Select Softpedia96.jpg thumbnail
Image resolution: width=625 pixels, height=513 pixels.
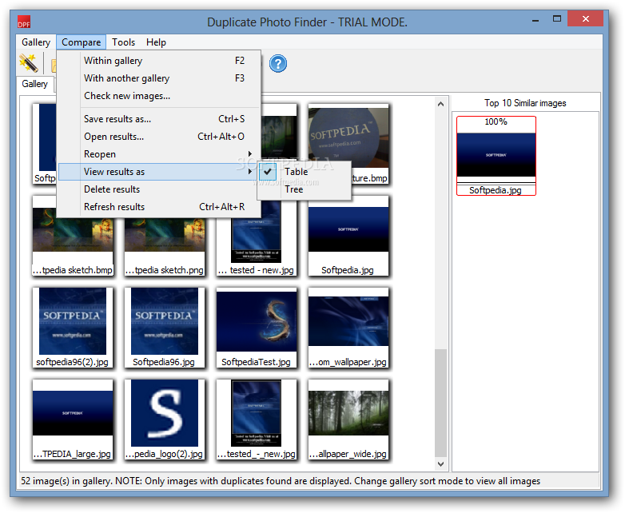[x=165, y=328]
